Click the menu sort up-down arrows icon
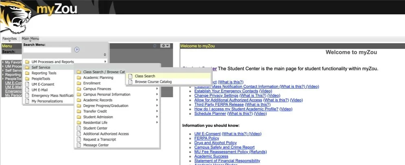Screen dimensions: 405x165 click(x=105, y=54)
